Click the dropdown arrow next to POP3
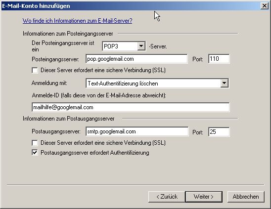 (x=141, y=46)
